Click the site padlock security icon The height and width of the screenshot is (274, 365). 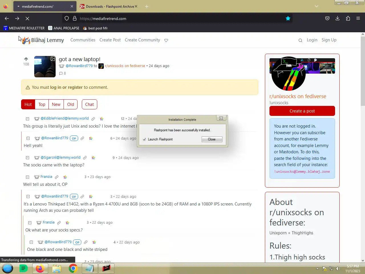(75, 19)
